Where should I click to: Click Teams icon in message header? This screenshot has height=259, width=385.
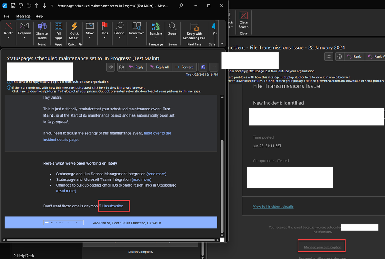[x=203, y=67]
